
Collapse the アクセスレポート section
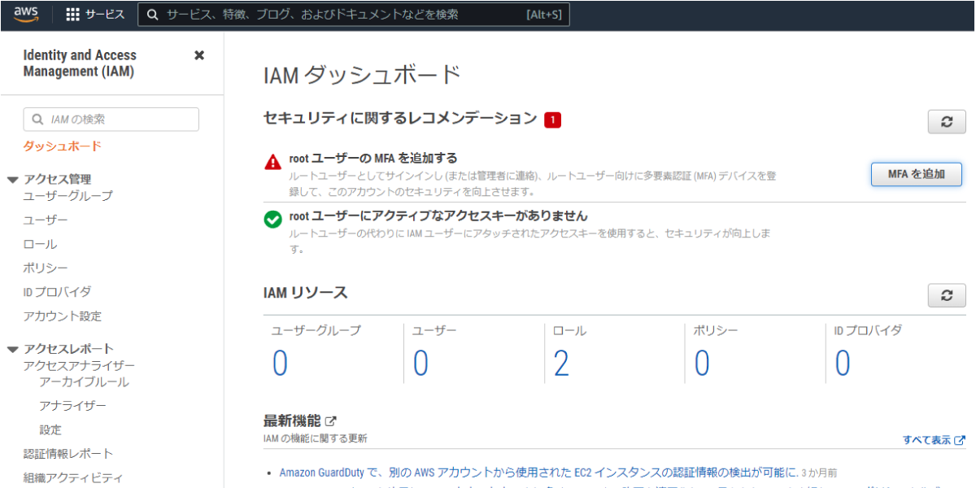(x=12, y=349)
